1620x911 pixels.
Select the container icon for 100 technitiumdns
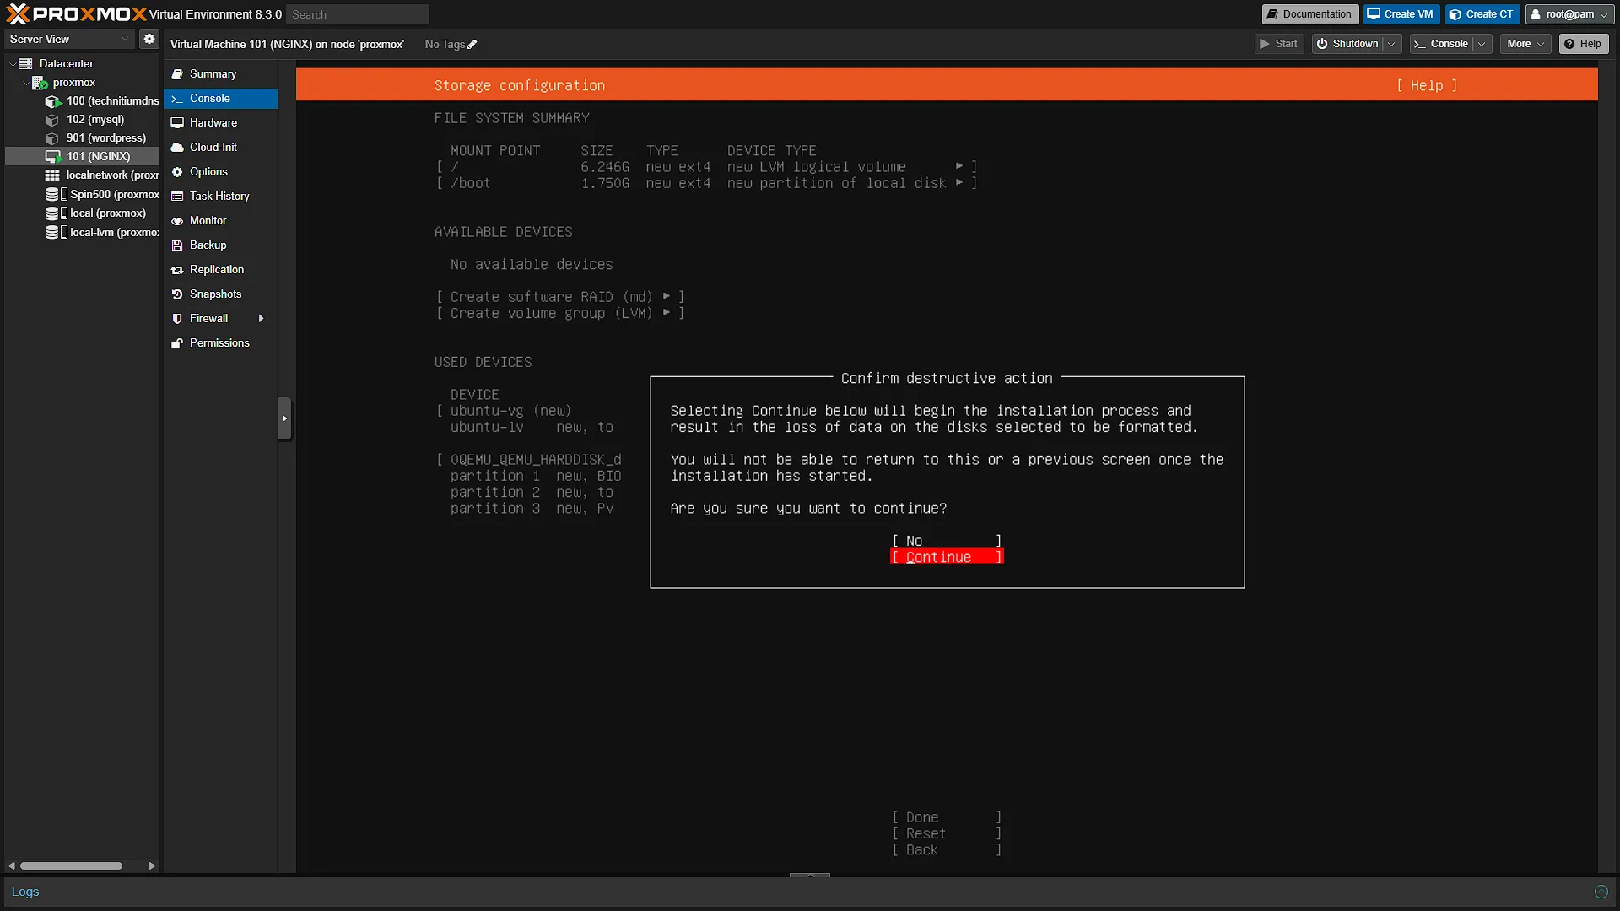click(x=52, y=101)
